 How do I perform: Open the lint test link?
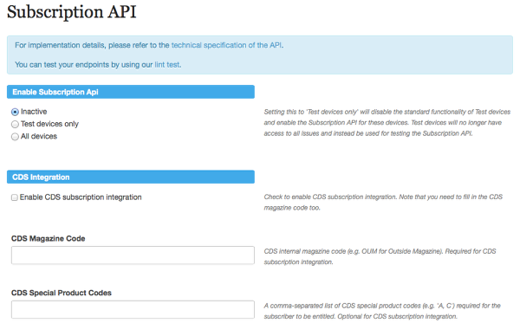click(167, 65)
